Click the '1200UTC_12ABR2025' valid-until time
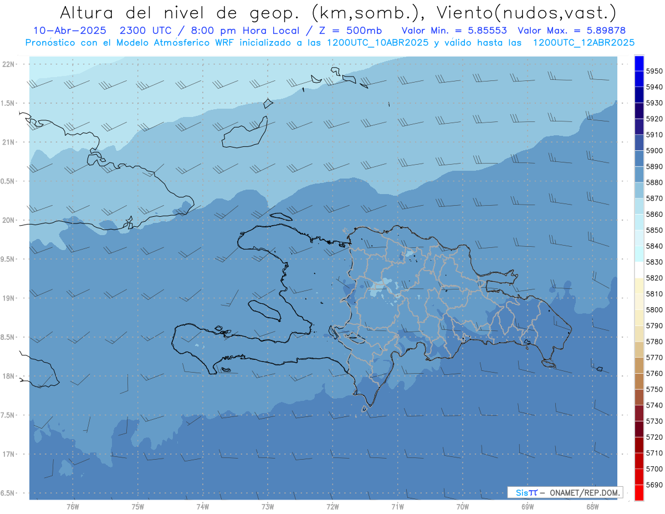The image size is (665, 514). click(584, 42)
